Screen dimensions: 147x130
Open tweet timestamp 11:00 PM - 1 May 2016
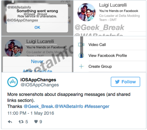(31, 113)
